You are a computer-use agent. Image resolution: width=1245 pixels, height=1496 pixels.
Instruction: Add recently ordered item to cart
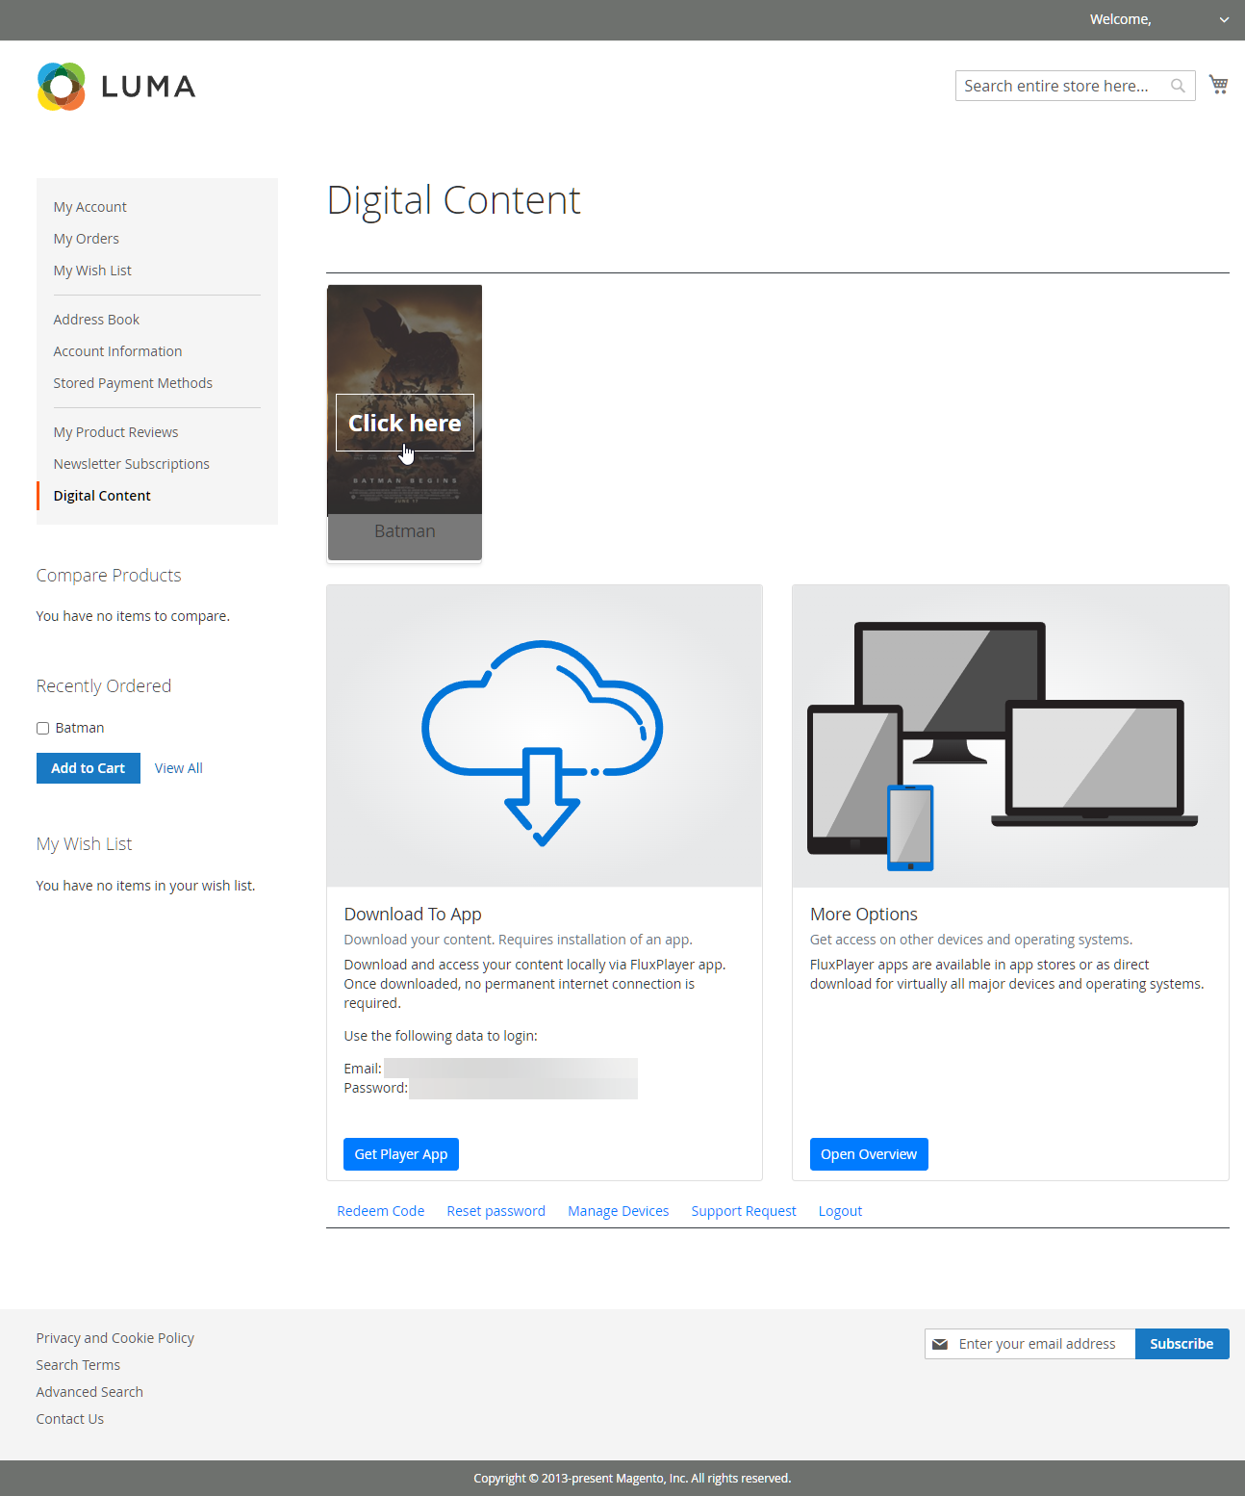(88, 768)
